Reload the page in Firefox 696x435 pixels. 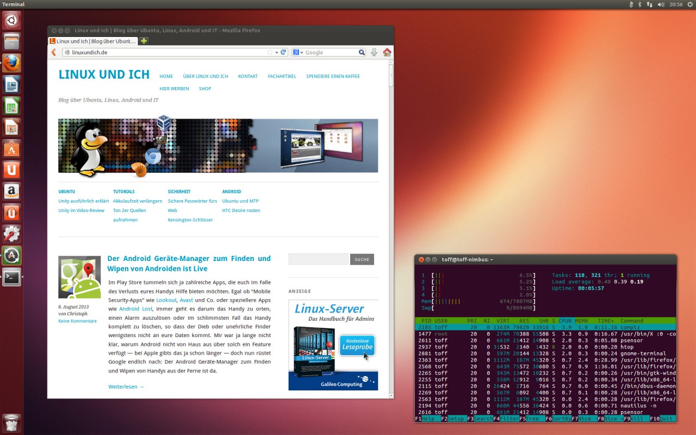pos(283,52)
